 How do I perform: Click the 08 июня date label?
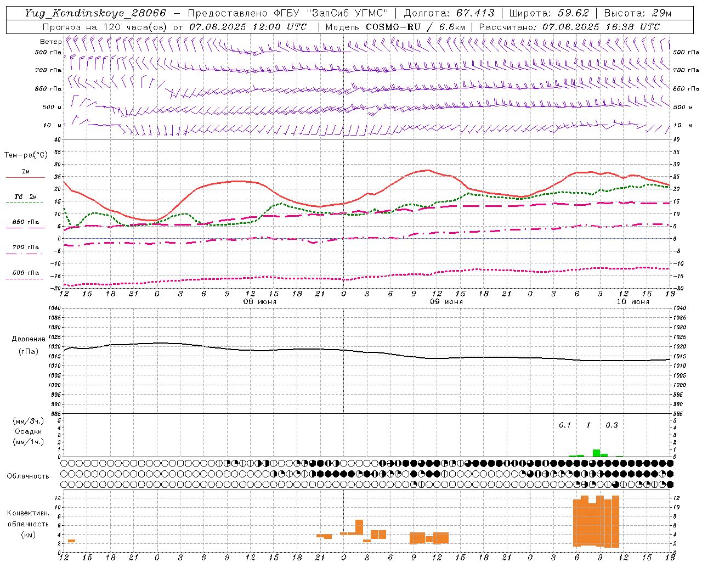click(260, 302)
